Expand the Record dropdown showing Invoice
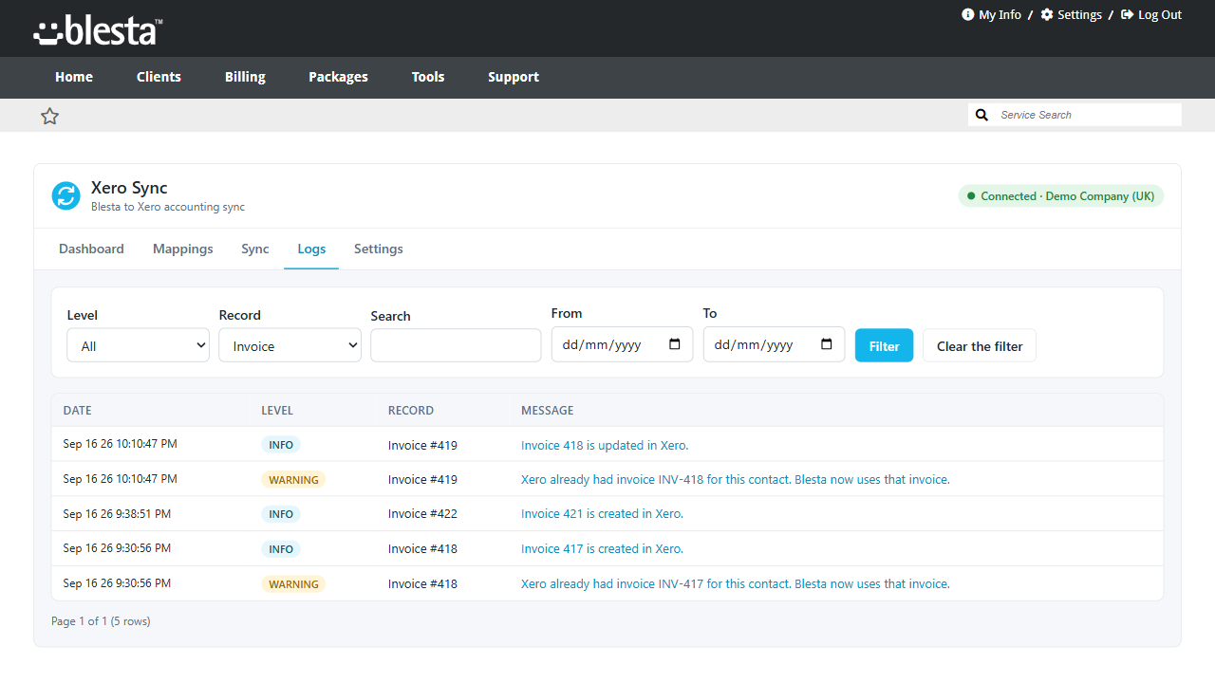Viewport: 1215px width, 683px height. 290,346
